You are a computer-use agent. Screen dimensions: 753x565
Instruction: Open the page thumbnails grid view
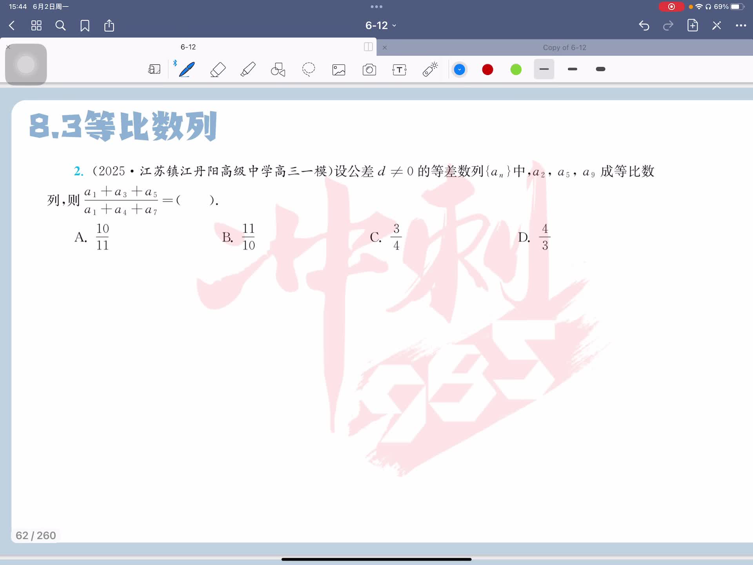tap(36, 26)
